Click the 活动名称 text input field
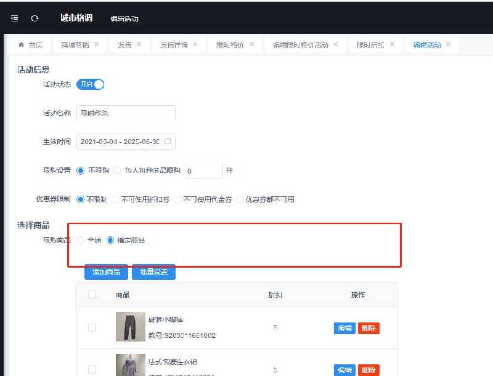Image resolution: width=493 pixels, height=376 pixels. pos(126,113)
